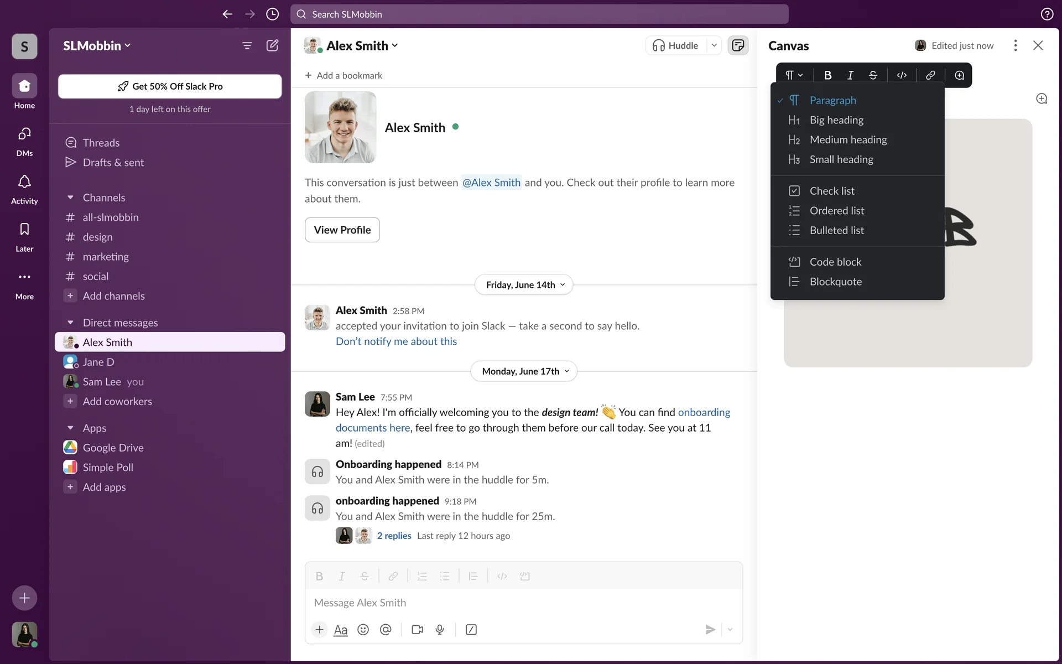Viewport: 1062px width, 664px height.
Task: Toggle the canvas panel icon
Action: tap(738, 45)
